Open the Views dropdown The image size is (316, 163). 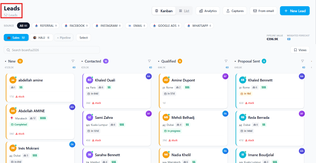click(x=300, y=50)
